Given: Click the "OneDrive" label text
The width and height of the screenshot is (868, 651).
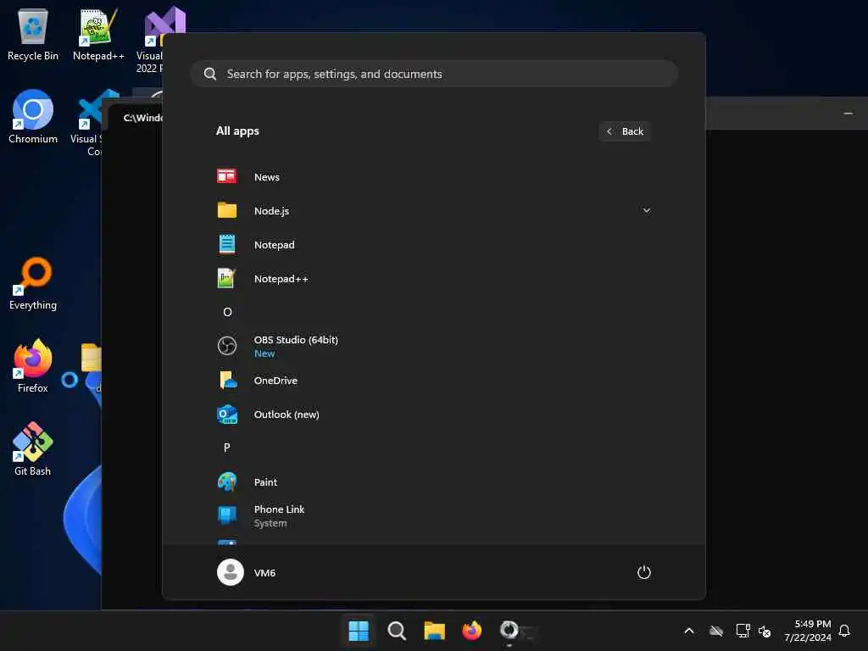Looking at the screenshot, I should 275,381.
